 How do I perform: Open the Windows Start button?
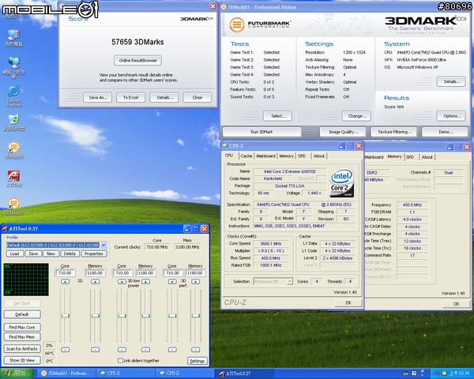click(17, 373)
